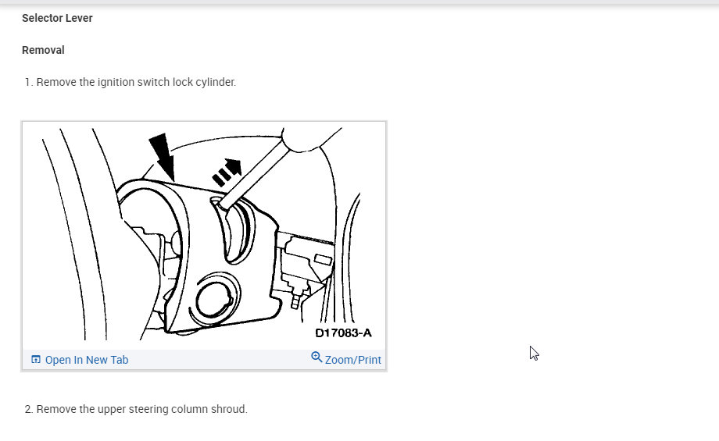Click the Open In New Tab icon

[x=36, y=360]
